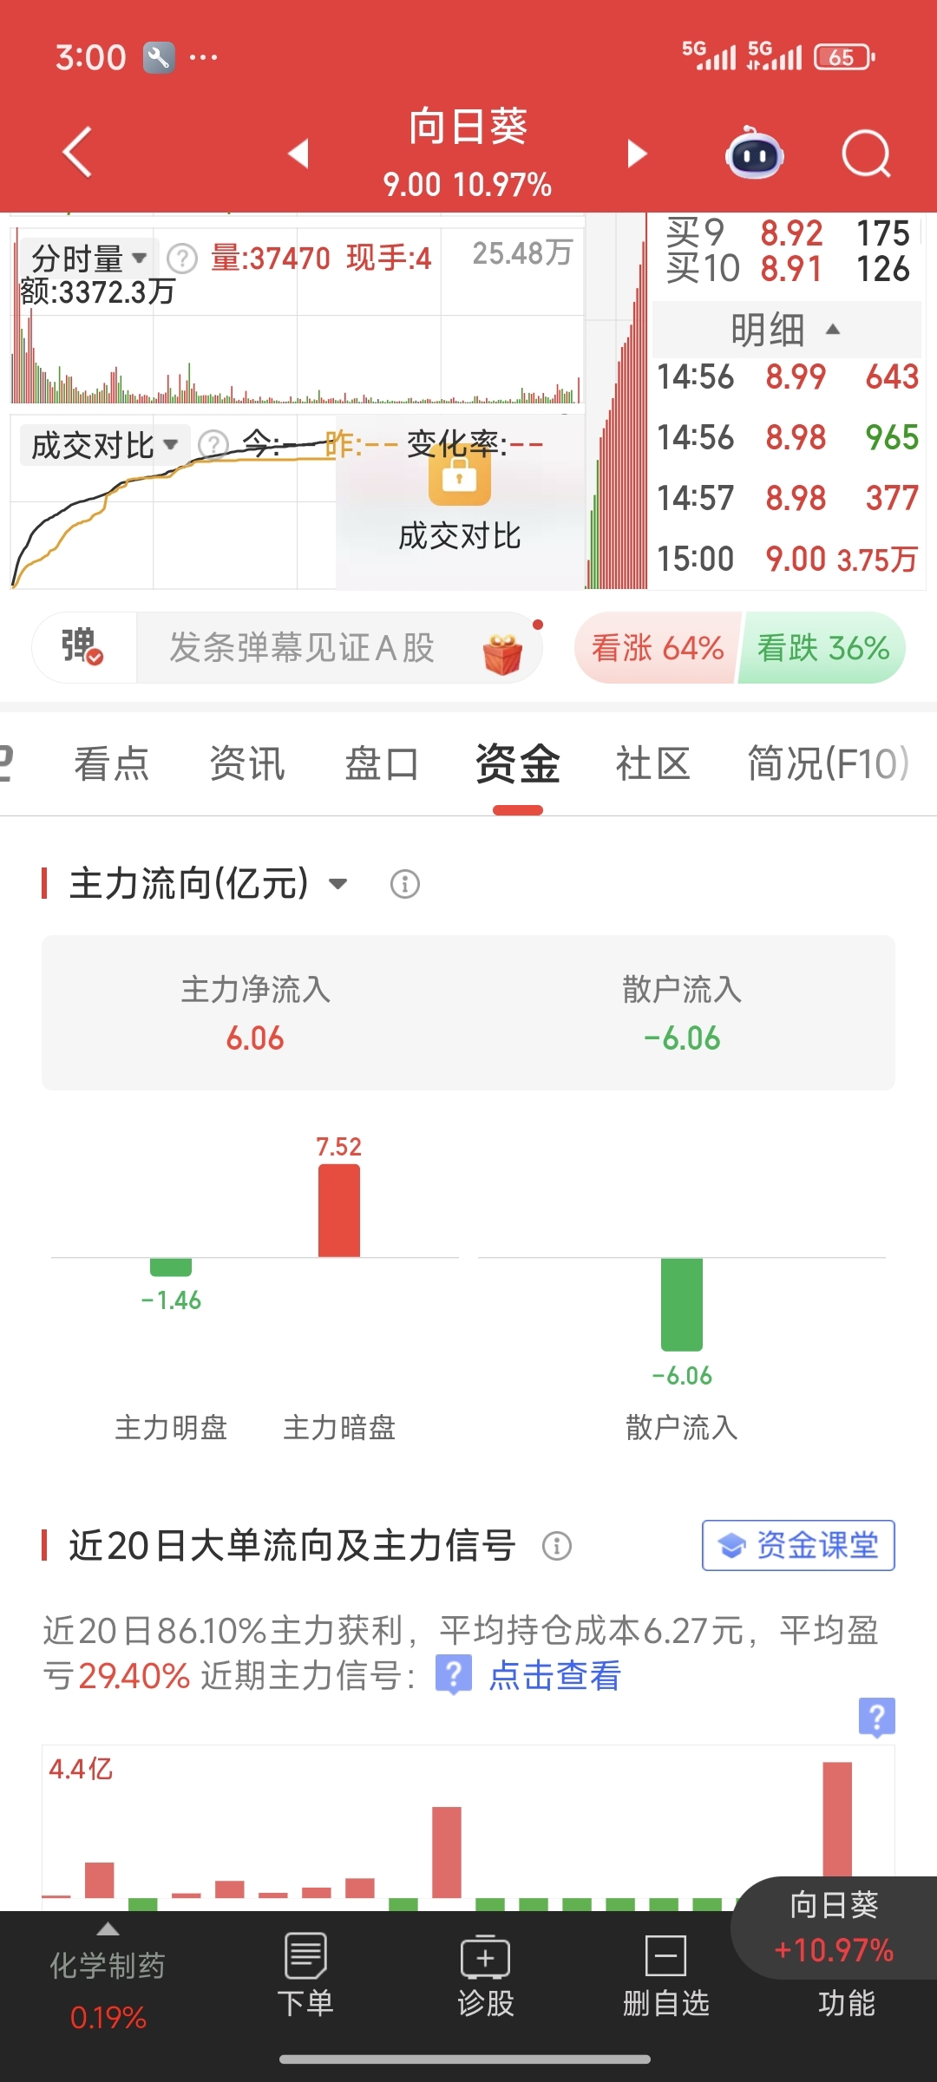Open 主力流向(亿元) dropdown arrow
The width and height of the screenshot is (937, 2082).
point(338,885)
